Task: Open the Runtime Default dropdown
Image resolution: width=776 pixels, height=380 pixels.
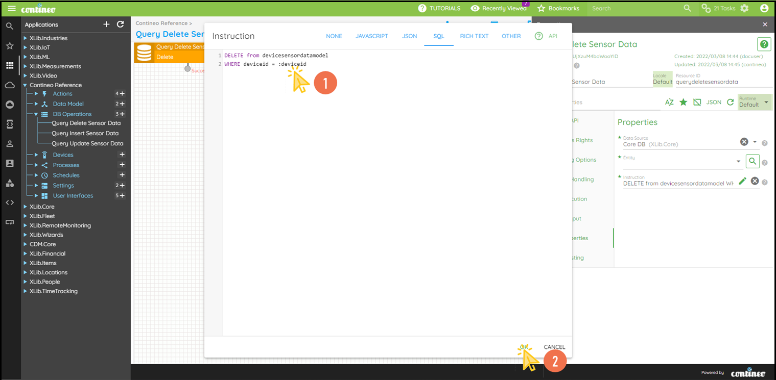Action: pos(754,102)
